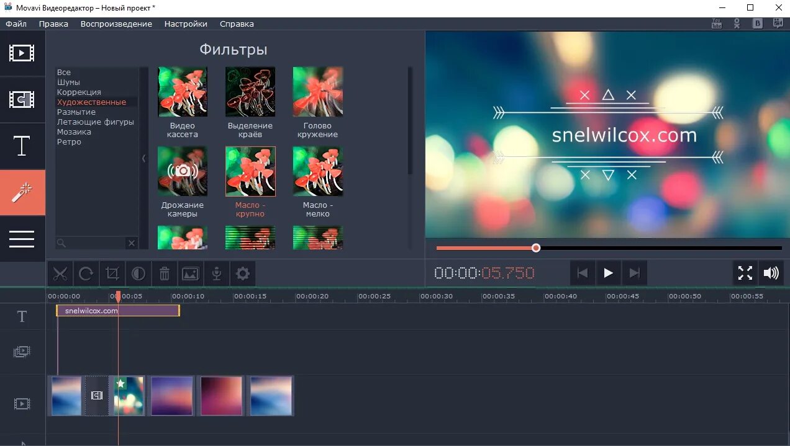Click the filters list scrollbar

pos(410,120)
